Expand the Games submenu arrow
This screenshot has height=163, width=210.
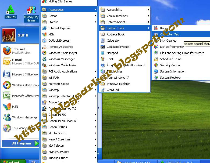95,16
